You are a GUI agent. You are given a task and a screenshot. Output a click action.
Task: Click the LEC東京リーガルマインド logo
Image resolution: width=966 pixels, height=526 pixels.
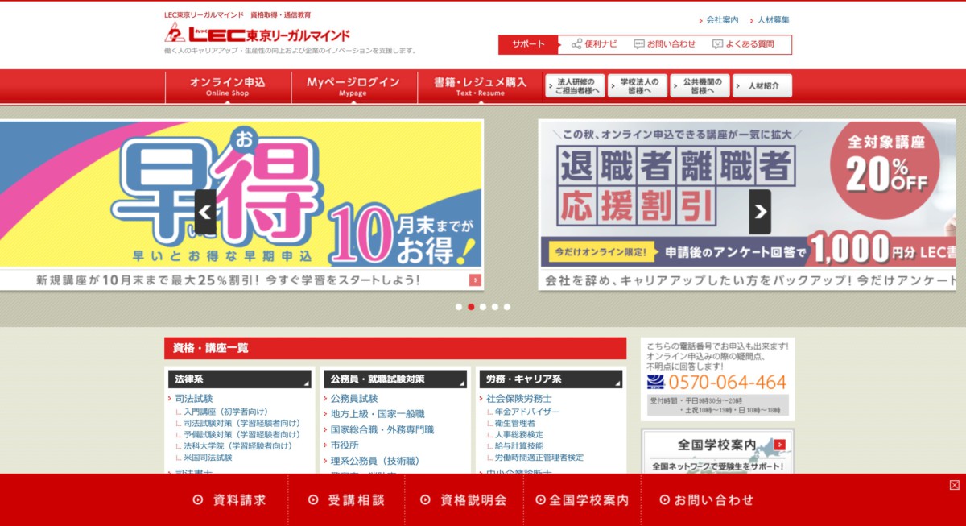coord(258,35)
